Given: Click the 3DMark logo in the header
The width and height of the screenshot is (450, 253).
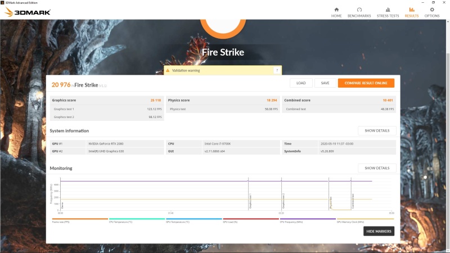Looking at the screenshot, I should tap(28, 12).
